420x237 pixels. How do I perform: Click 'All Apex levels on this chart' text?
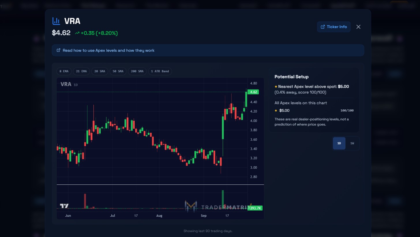tap(301, 103)
